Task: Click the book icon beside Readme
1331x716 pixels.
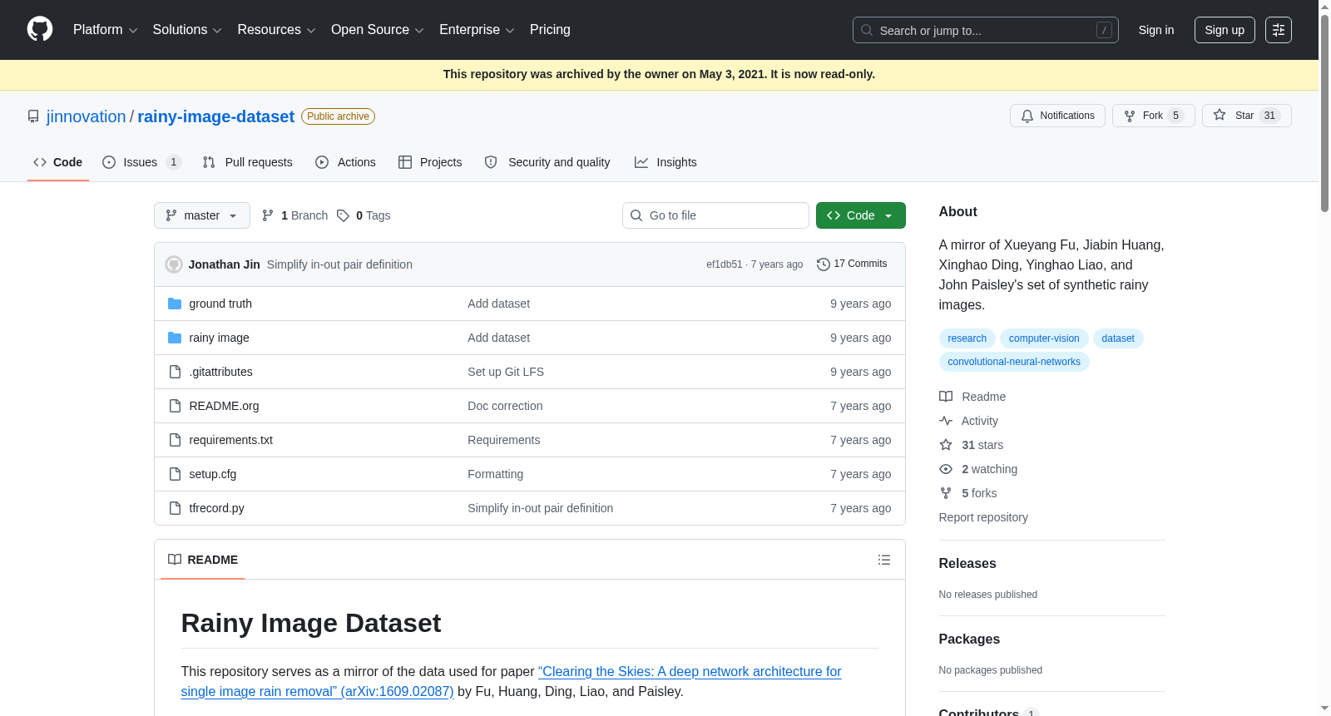Action: pos(946,397)
